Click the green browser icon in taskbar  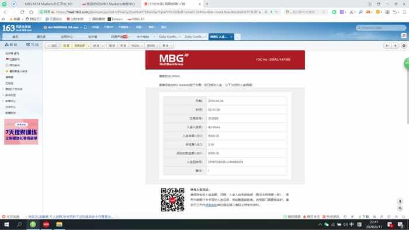pyautogui.click(x=33, y=225)
